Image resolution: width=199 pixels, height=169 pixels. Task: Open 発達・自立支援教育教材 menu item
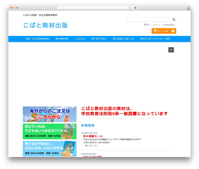tap(38, 39)
